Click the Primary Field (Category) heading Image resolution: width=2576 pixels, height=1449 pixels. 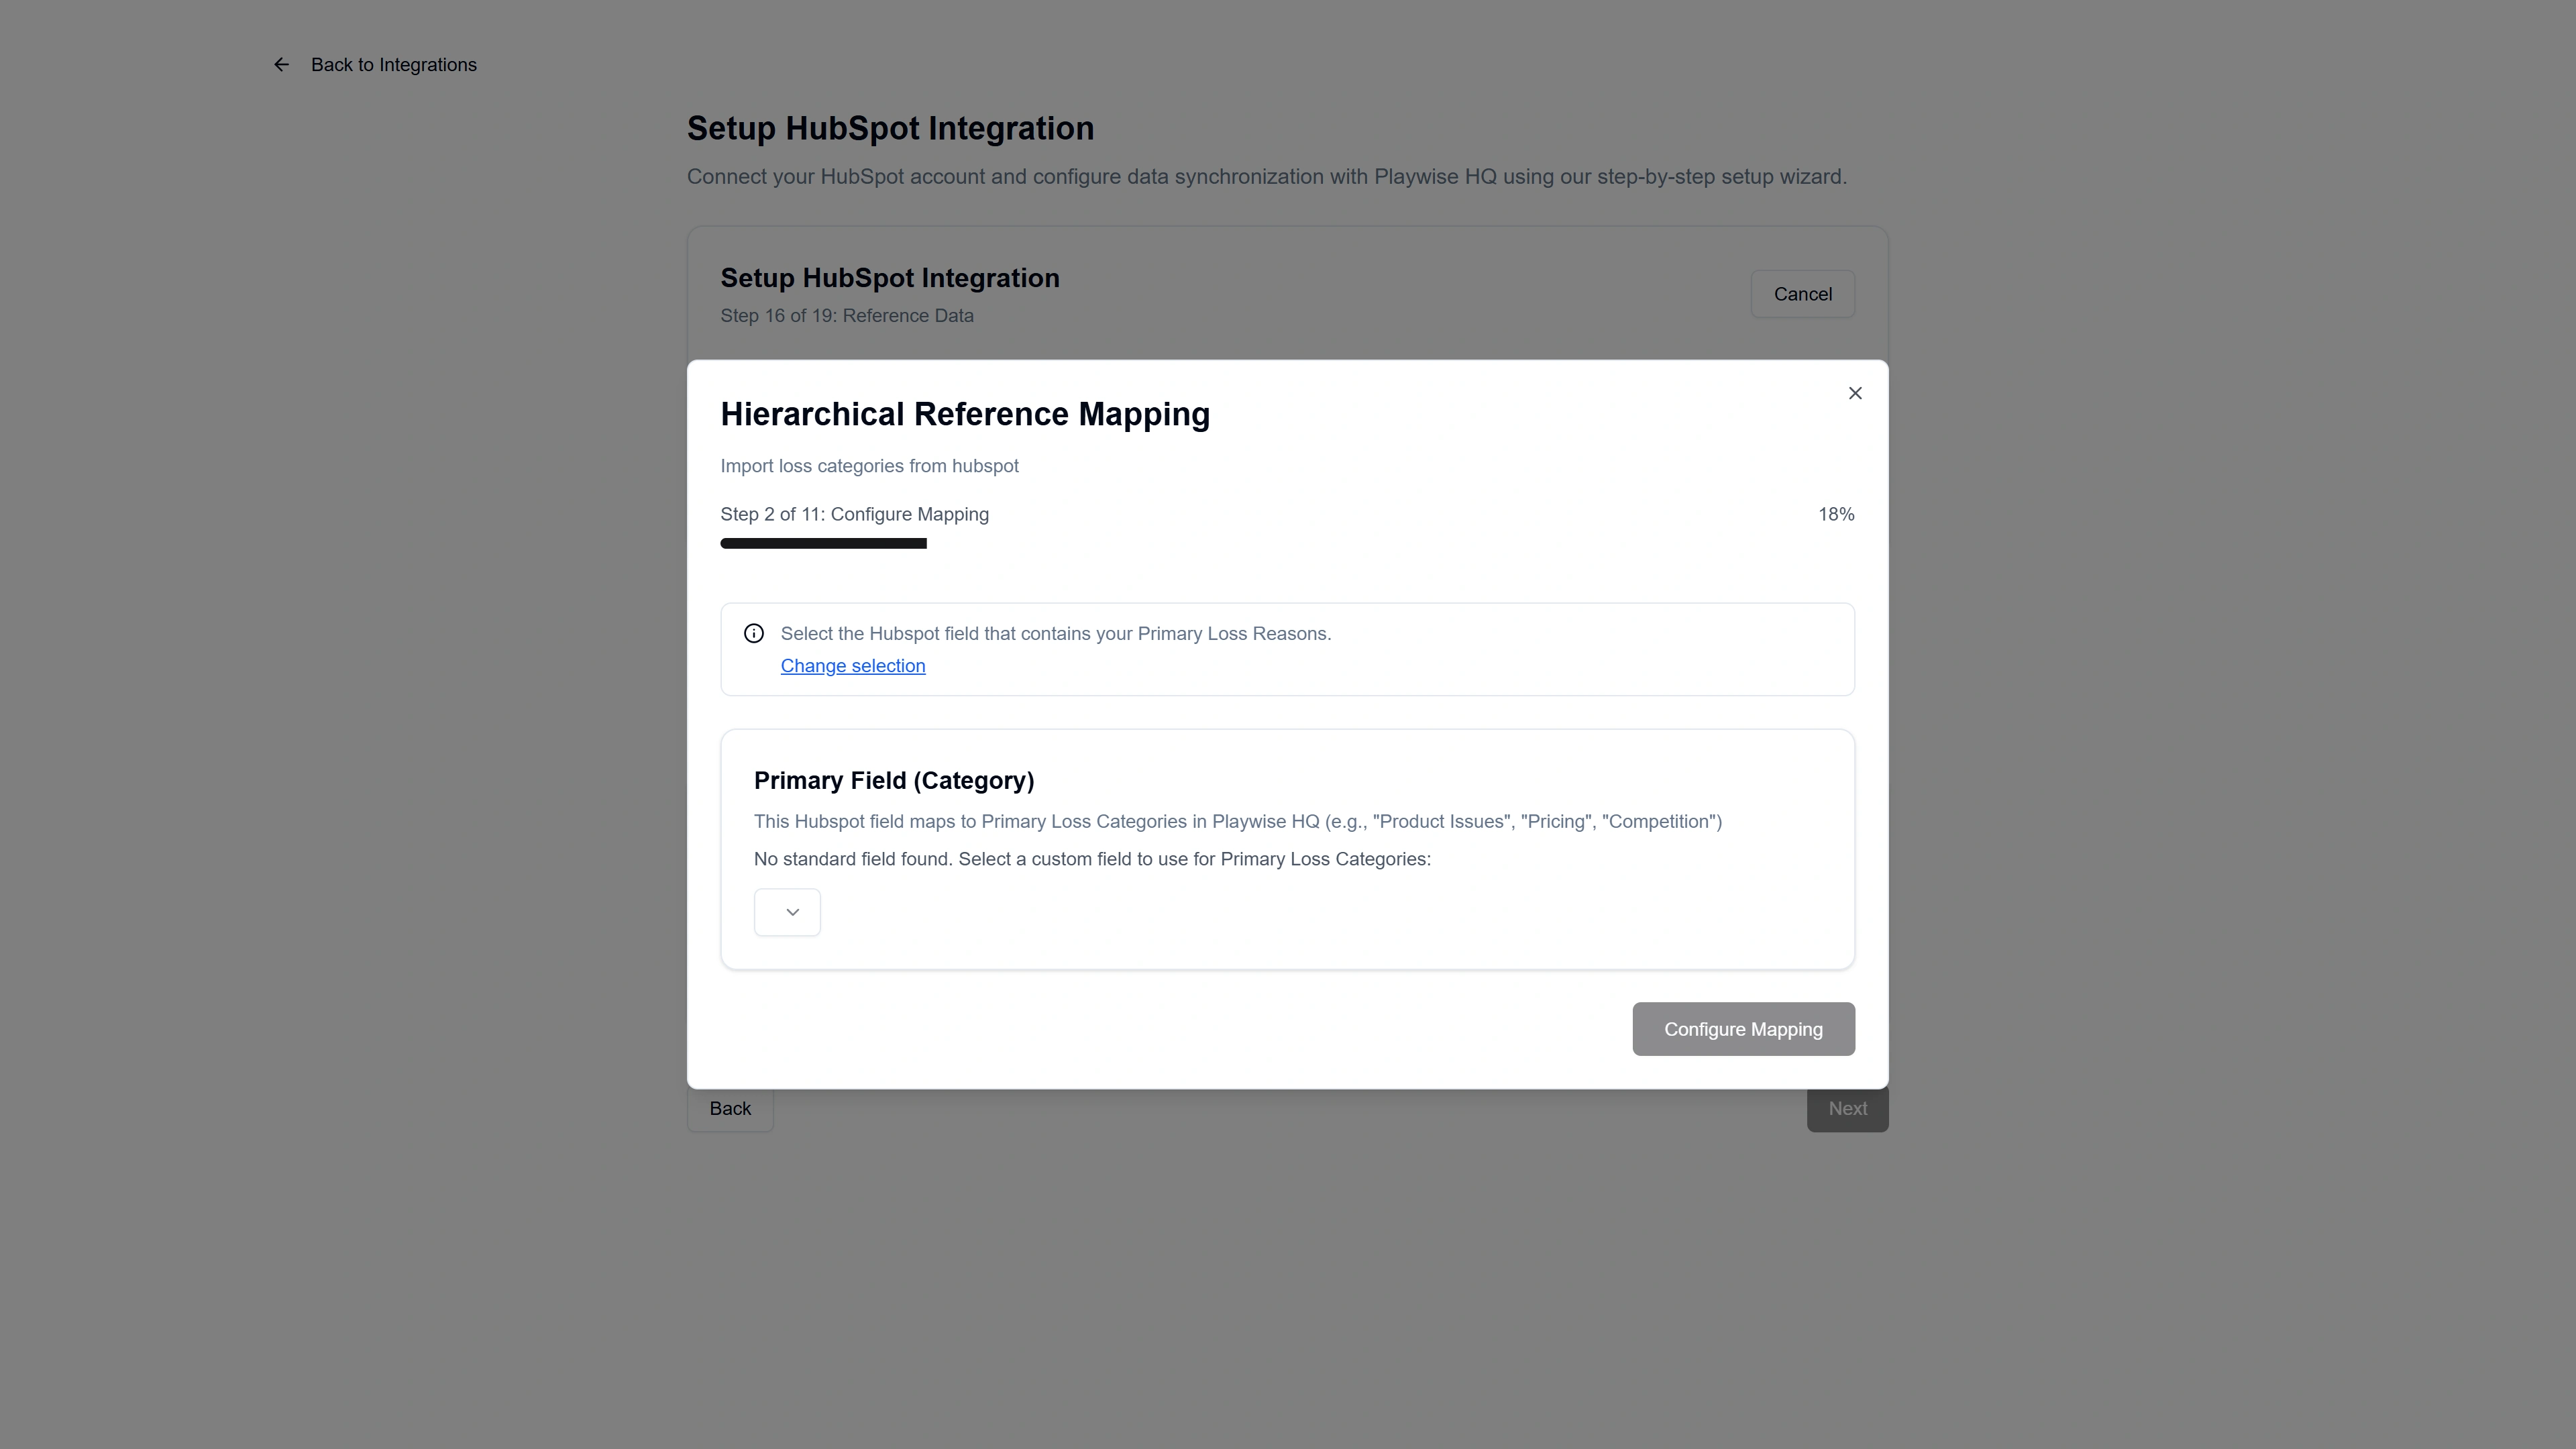[894, 780]
